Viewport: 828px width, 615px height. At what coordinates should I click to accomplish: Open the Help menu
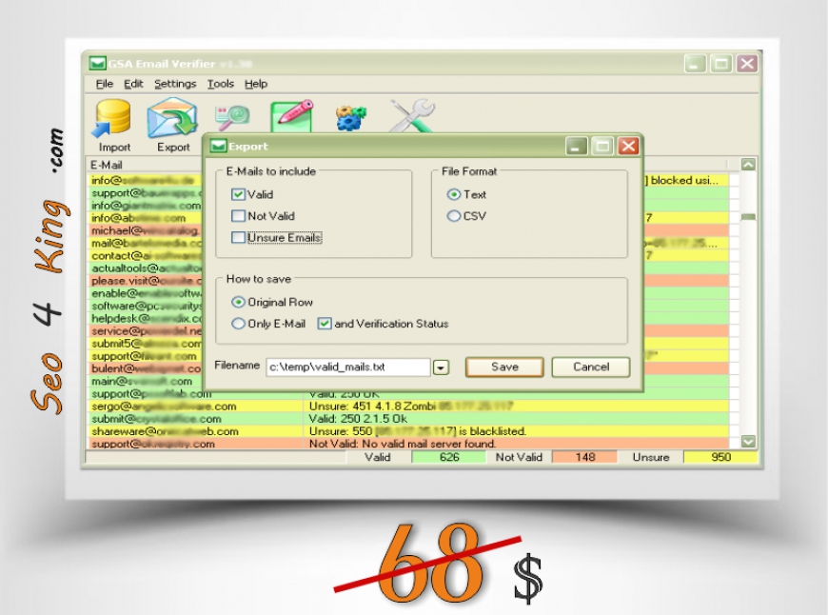[x=256, y=84]
